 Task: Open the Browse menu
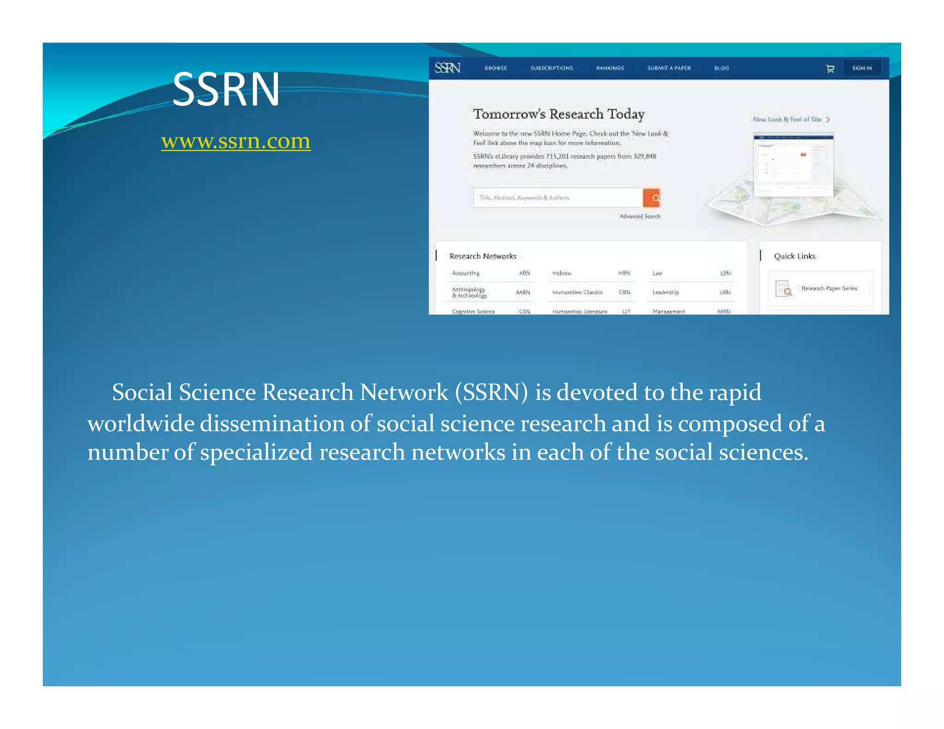tap(496, 68)
